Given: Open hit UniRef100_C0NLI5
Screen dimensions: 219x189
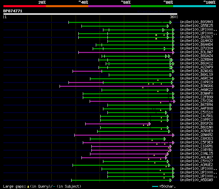Looking at the screenshot, I should coord(196,154).
